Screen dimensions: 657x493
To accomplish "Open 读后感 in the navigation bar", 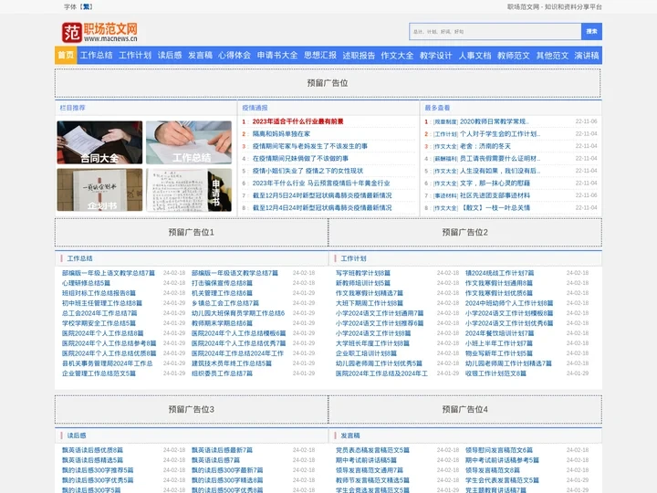I will (x=170, y=55).
